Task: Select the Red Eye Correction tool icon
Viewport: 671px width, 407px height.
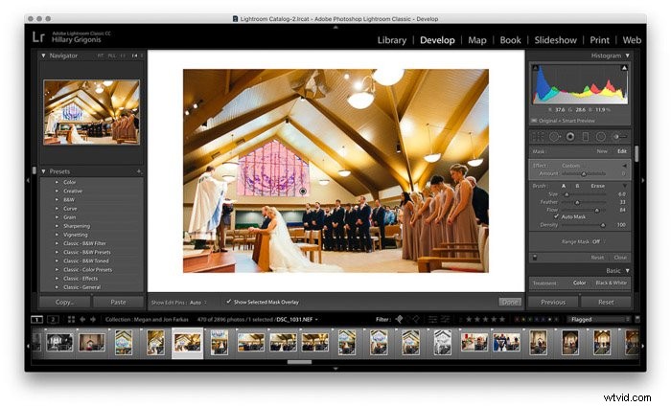Action: (x=570, y=137)
